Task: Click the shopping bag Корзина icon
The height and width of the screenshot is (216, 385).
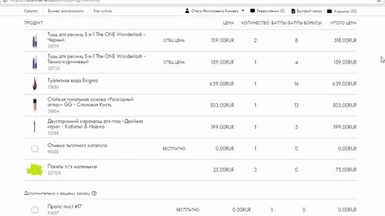Action: coord(330,11)
